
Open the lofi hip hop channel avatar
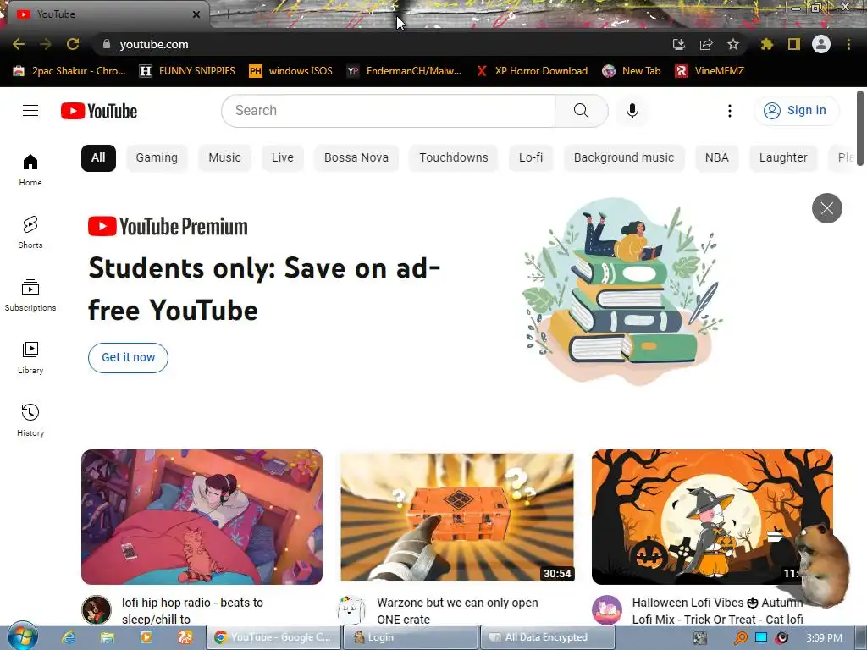pos(97,609)
